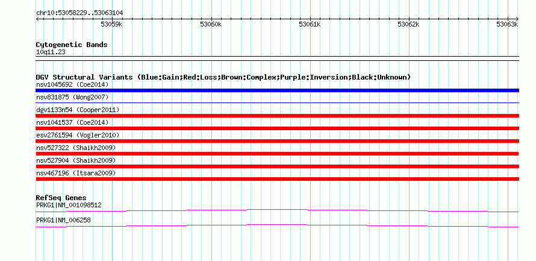Click the chr10:53058229..53063104 coordinate label
536x261 pixels.
pyautogui.click(x=79, y=13)
